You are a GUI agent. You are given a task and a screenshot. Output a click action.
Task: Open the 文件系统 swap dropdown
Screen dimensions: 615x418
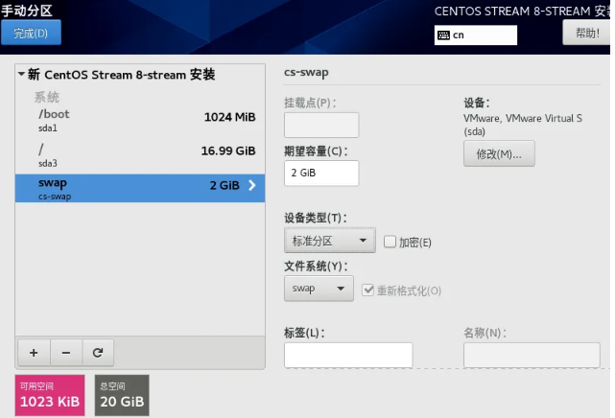319,288
